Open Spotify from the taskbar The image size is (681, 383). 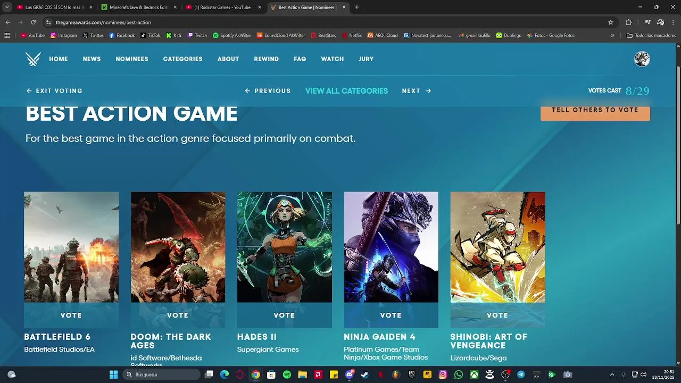pos(287,374)
